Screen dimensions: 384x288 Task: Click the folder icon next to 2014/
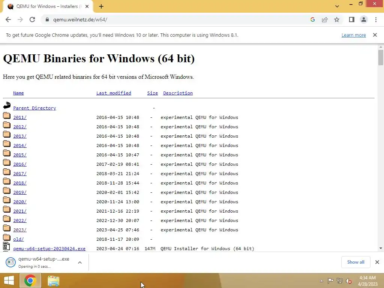click(x=7, y=144)
